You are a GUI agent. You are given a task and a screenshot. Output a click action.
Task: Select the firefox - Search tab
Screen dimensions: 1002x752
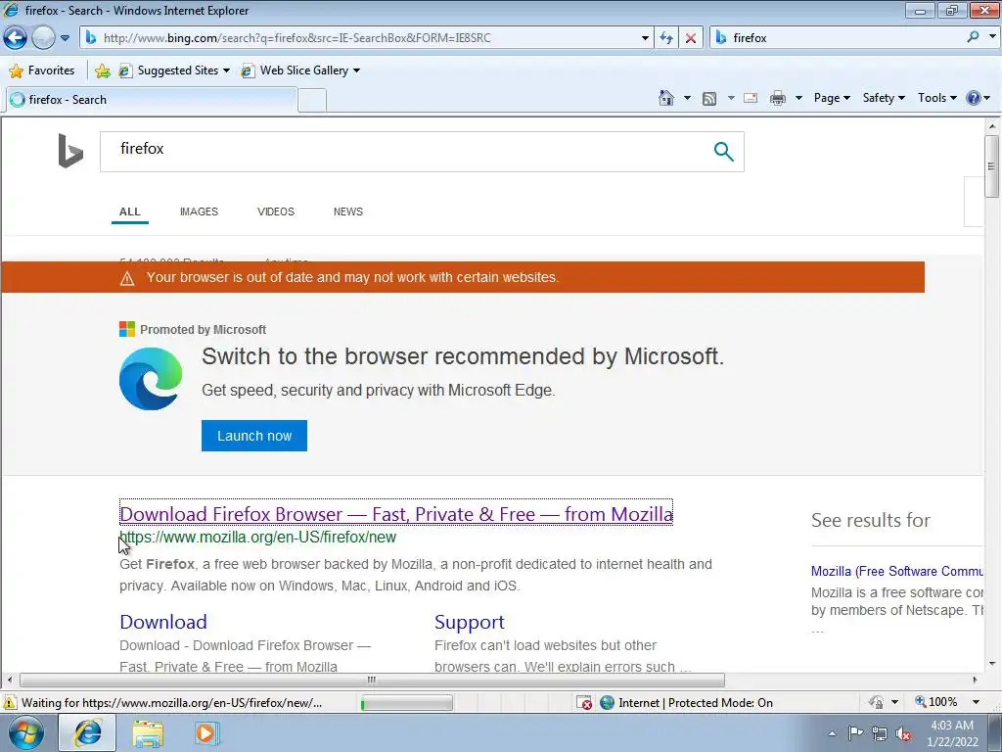click(x=152, y=100)
